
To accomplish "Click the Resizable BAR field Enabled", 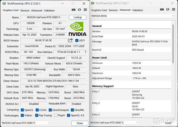I will [76, 104].
